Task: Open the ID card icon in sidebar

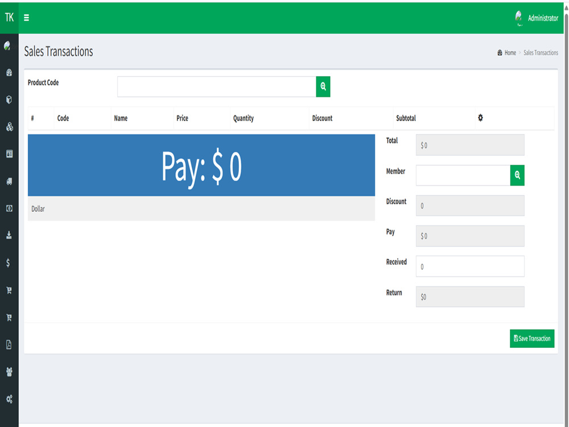Action: [9, 154]
